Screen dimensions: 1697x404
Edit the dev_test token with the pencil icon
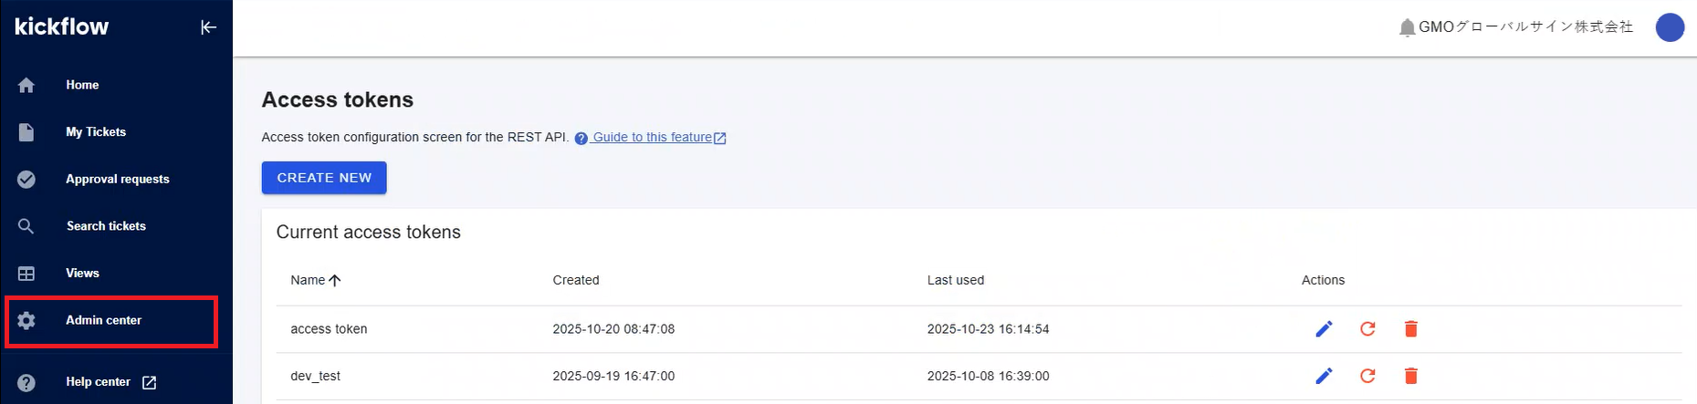point(1324,376)
